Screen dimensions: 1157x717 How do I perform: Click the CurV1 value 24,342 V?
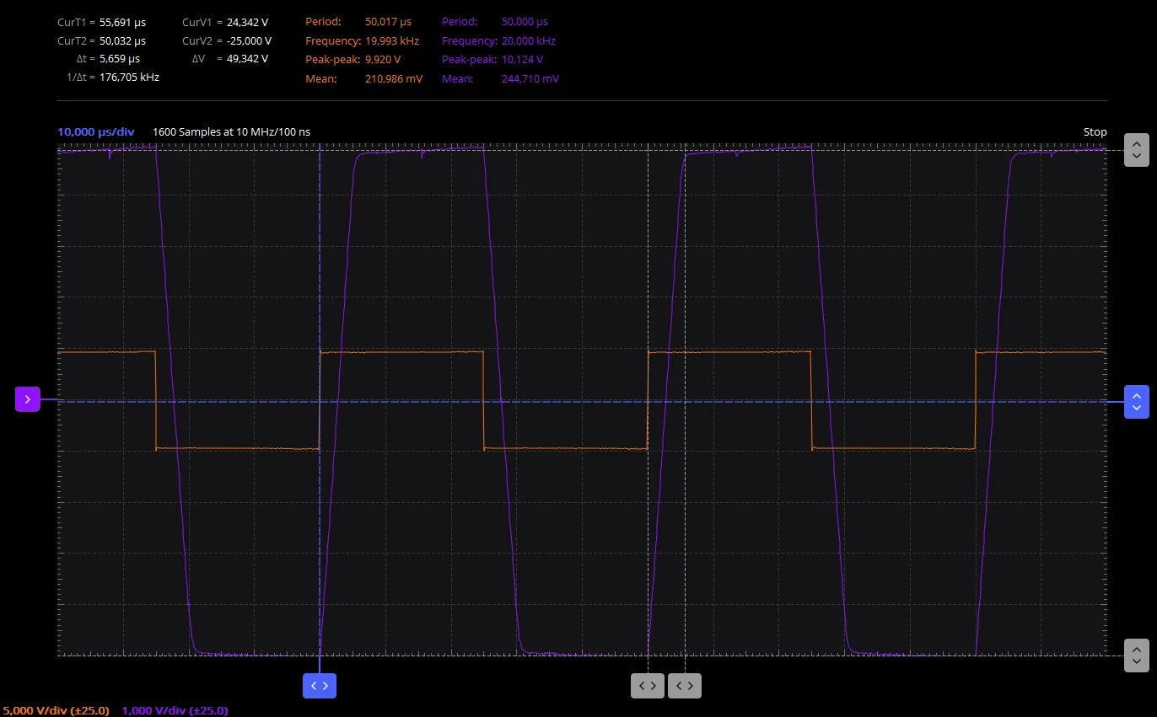247,23
